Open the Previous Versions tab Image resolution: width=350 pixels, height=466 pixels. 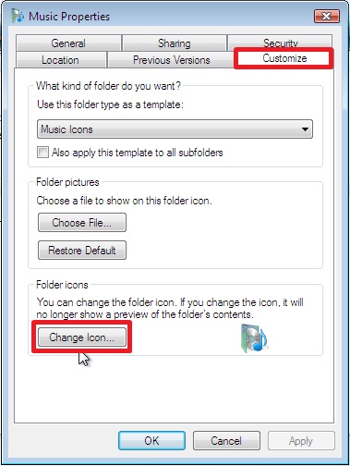point(171,60)
